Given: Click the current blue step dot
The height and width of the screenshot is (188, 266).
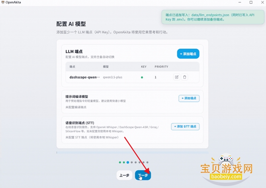Looking at the screenshot, I should pyautogui.click(x=128, y=162).
